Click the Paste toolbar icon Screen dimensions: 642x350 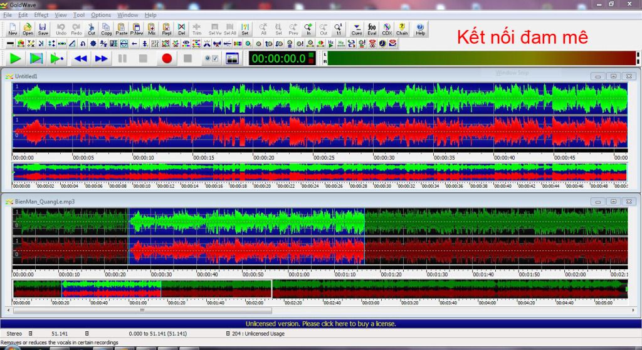121,29
